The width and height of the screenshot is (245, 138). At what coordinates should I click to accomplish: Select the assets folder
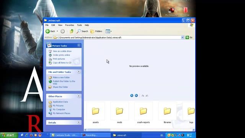tap(96, 113)
